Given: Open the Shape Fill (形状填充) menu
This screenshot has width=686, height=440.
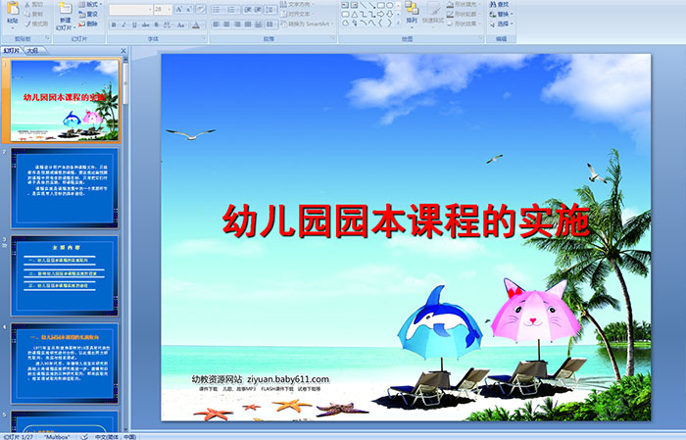Looking at the screenshot, I should point(464,4).
